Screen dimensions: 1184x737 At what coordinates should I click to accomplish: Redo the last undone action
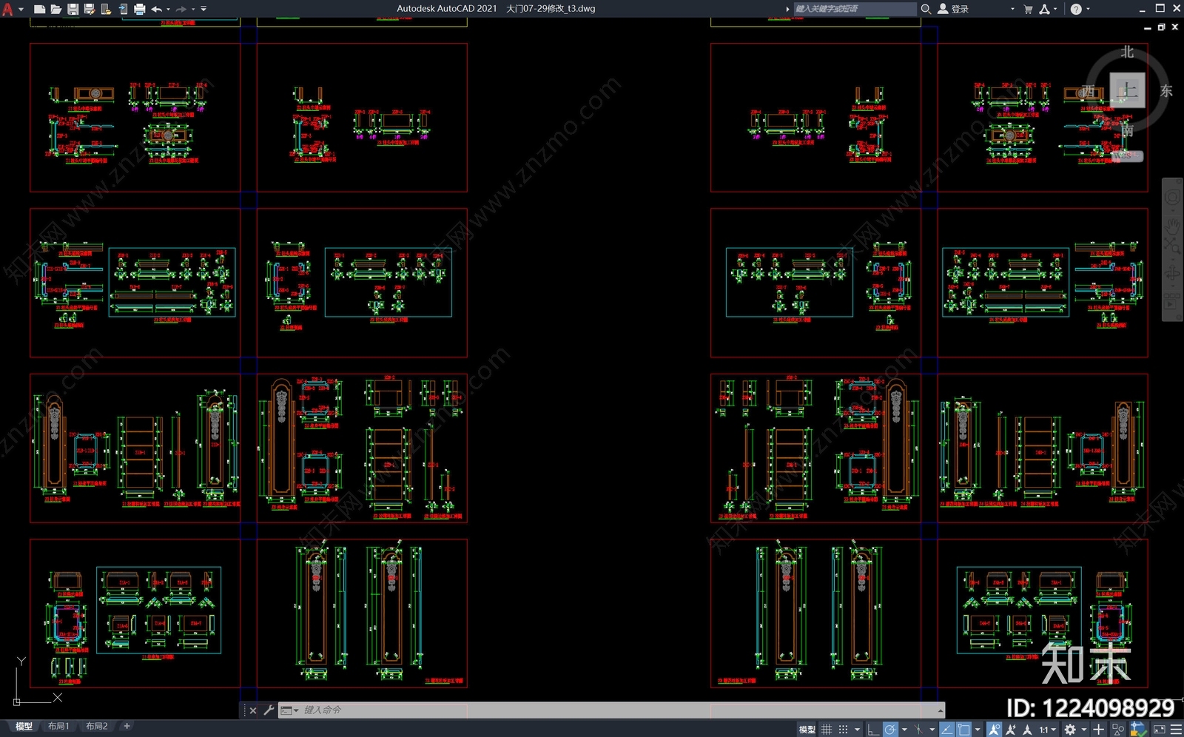pyautogui.click(x=181, y=9)
